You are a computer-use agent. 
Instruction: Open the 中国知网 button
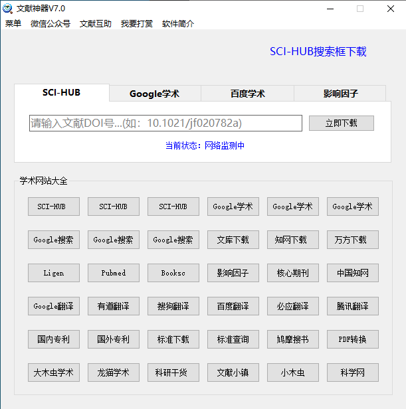353,273
